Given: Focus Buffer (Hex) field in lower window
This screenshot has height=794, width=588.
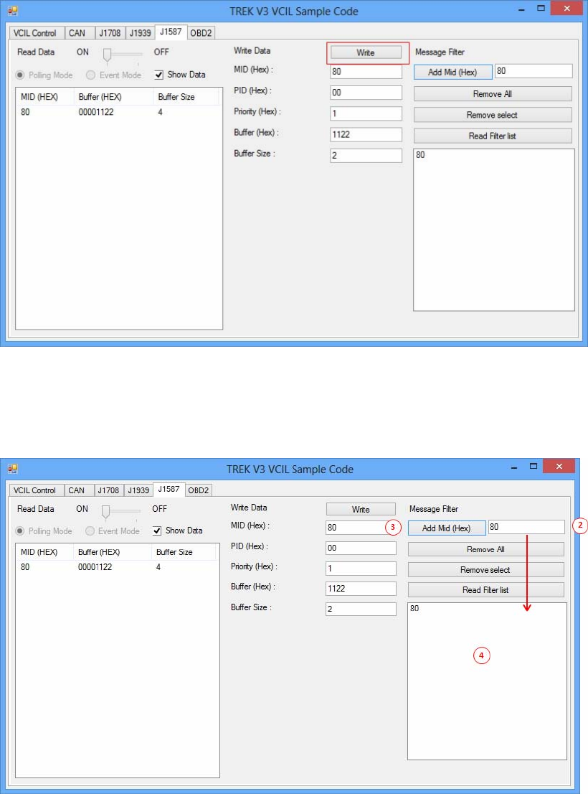Looking at the screenshot, I should [x=361, y=589].
